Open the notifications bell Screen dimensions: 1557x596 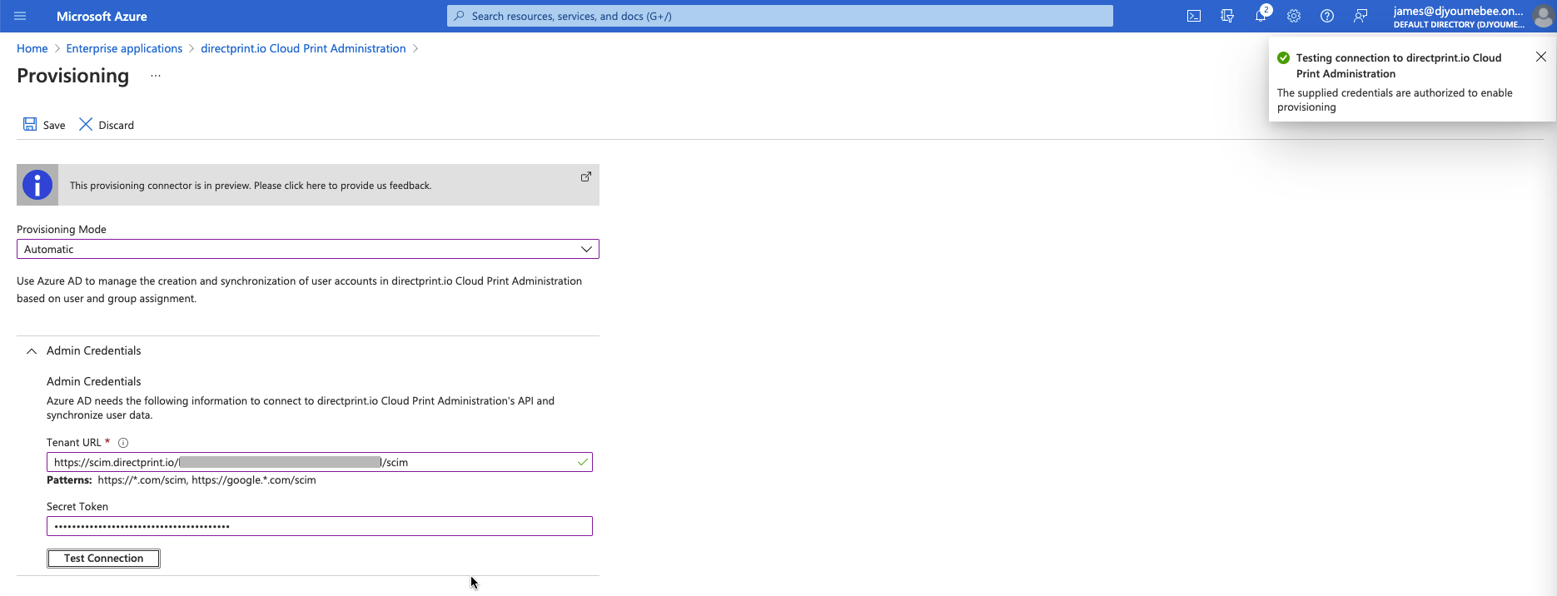pos(1261,16)
